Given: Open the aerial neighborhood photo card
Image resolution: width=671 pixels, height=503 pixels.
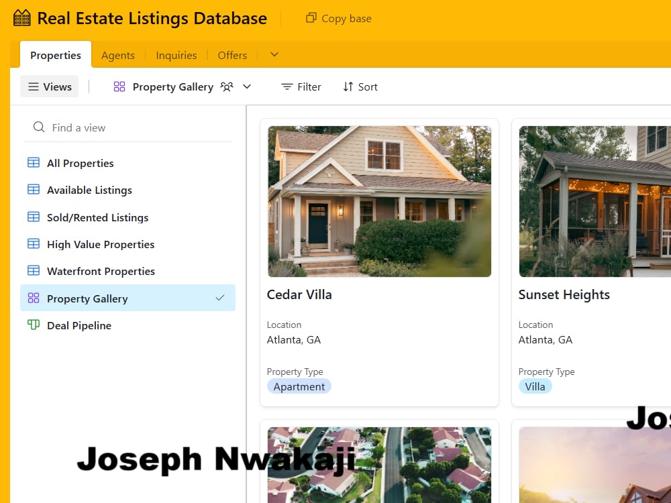Looking at the screenshot, I should pyautogui.click(x=380, y=465).
